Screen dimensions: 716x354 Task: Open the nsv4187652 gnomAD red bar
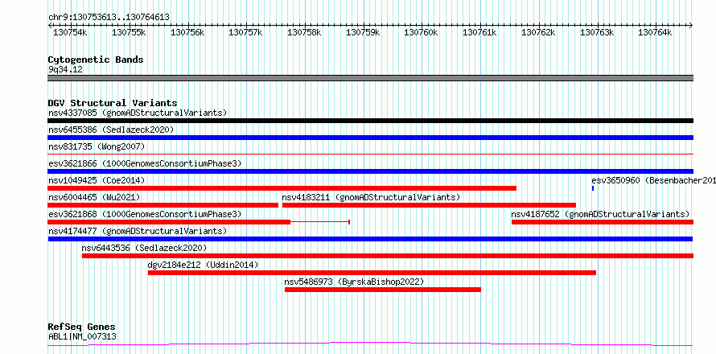coord(603,222)
